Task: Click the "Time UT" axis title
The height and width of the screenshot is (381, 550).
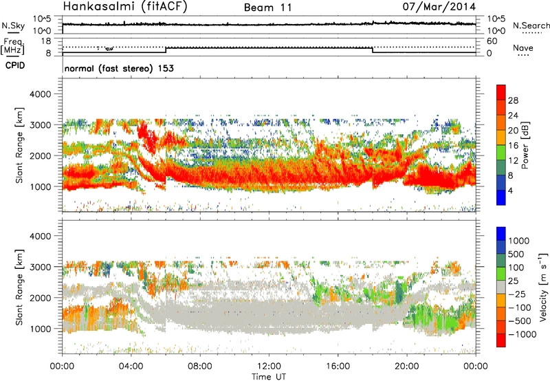Action: point(269,377)
